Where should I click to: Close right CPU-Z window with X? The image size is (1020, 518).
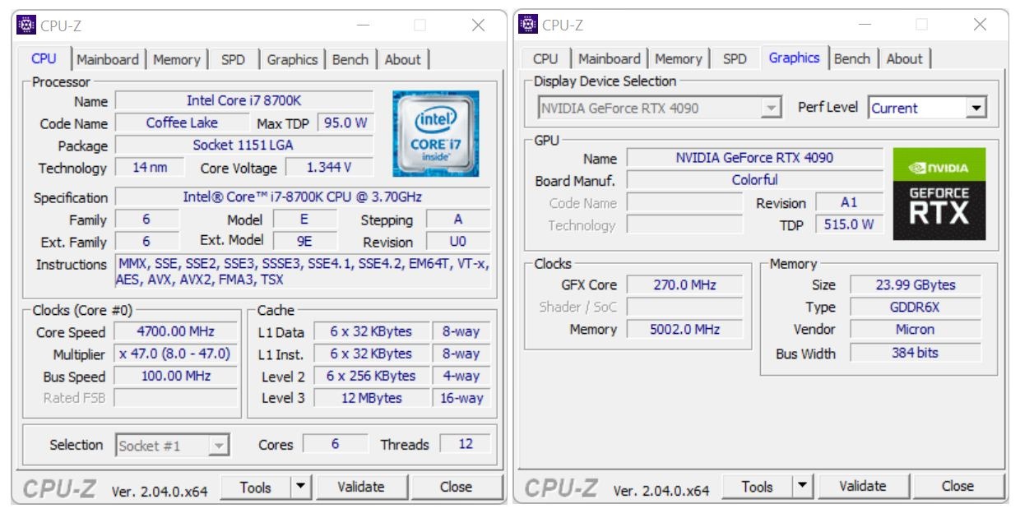click(980, 25)
